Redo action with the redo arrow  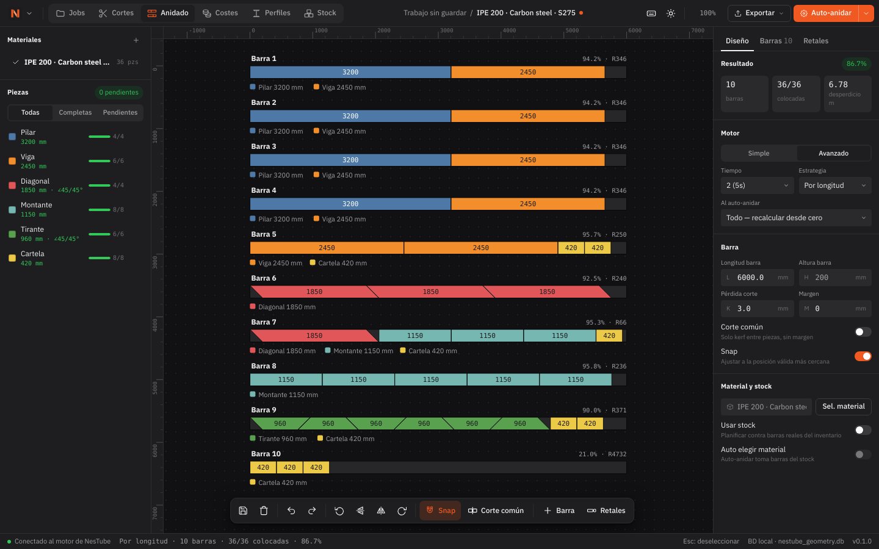312,511
